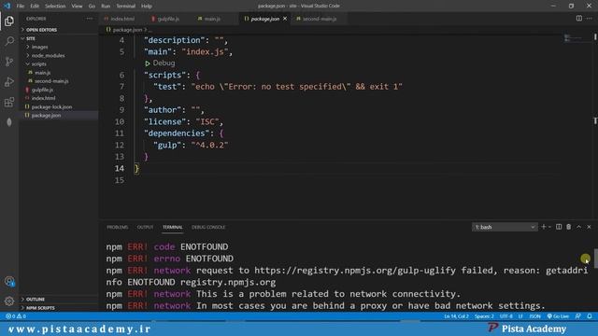Image resolution: width=598 pixels, height=336 pixels.
Task: Change language mode JSON in status bar
Action: tap(534, 316)
